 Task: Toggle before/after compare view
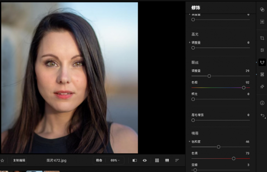click(x=135, y=161)
